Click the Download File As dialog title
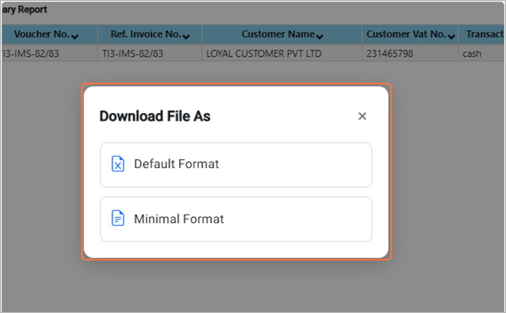 [155, 116]
